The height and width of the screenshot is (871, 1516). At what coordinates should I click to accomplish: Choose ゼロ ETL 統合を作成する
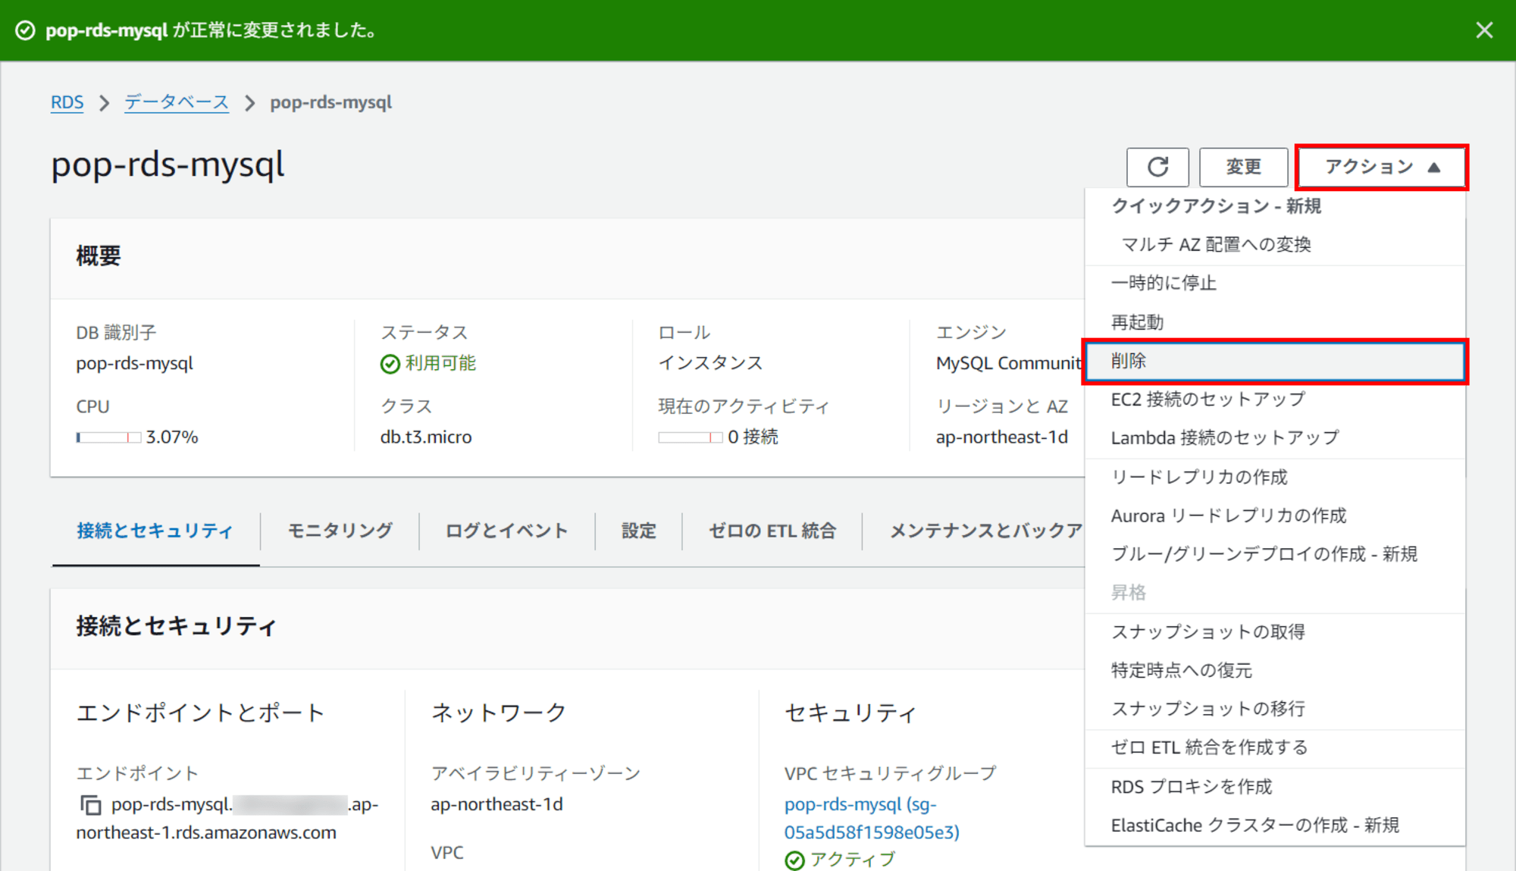(1275, 748)
